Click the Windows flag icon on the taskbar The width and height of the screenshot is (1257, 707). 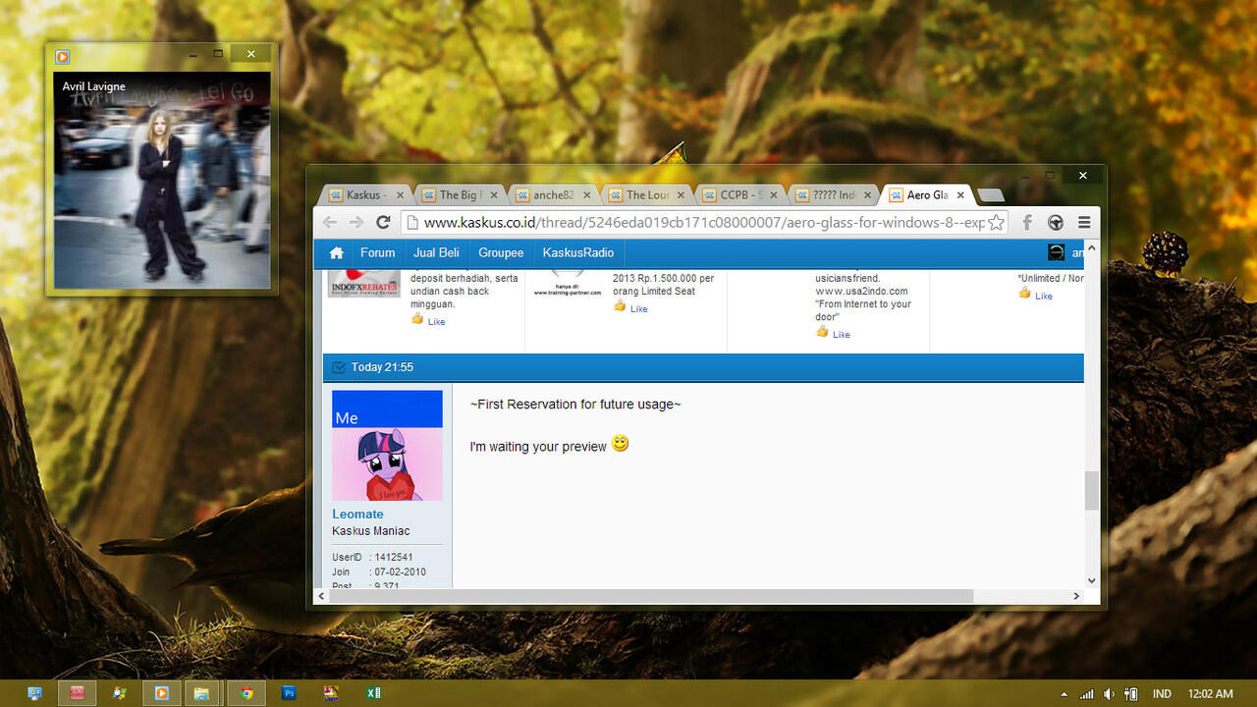click(119, 693)
